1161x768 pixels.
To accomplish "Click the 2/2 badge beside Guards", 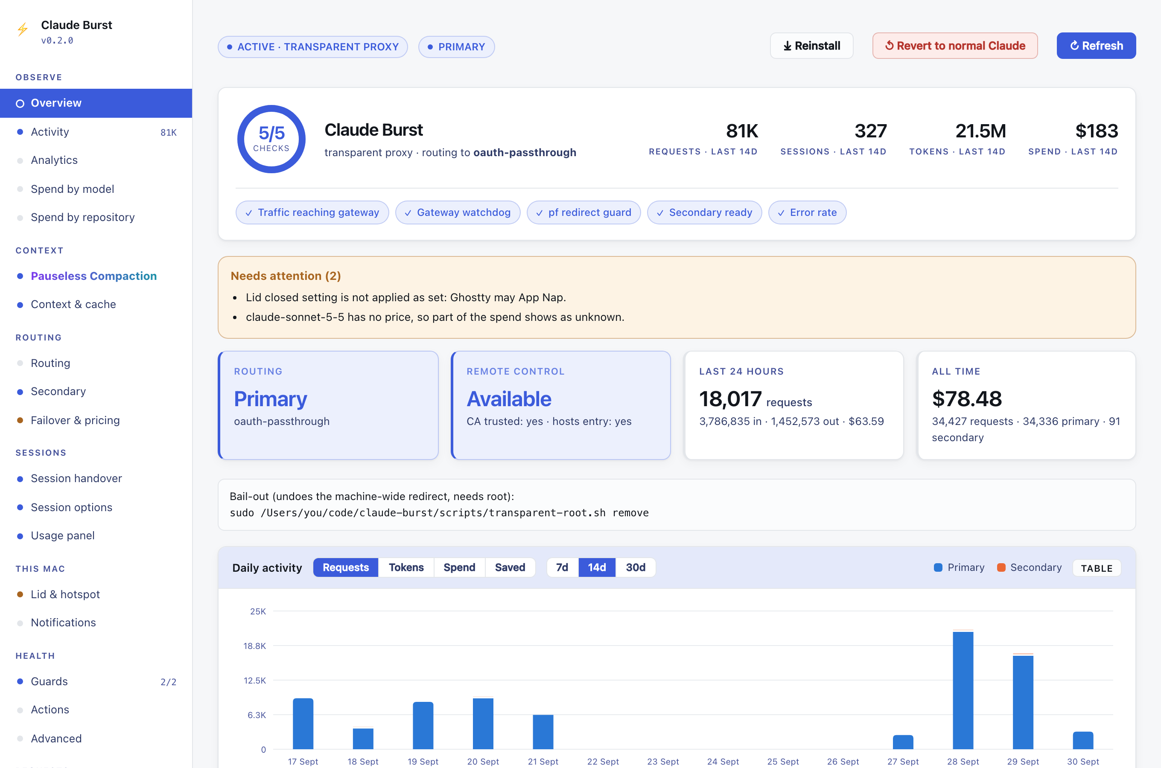I will (x=169, y=682).
